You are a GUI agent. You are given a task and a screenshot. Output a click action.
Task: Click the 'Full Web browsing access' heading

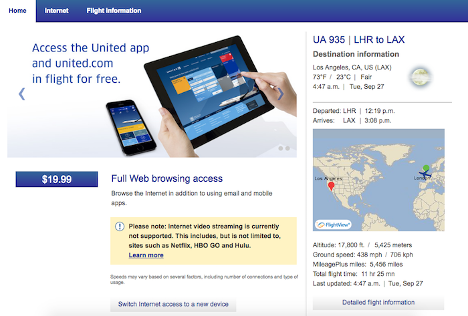click(167, 178)
